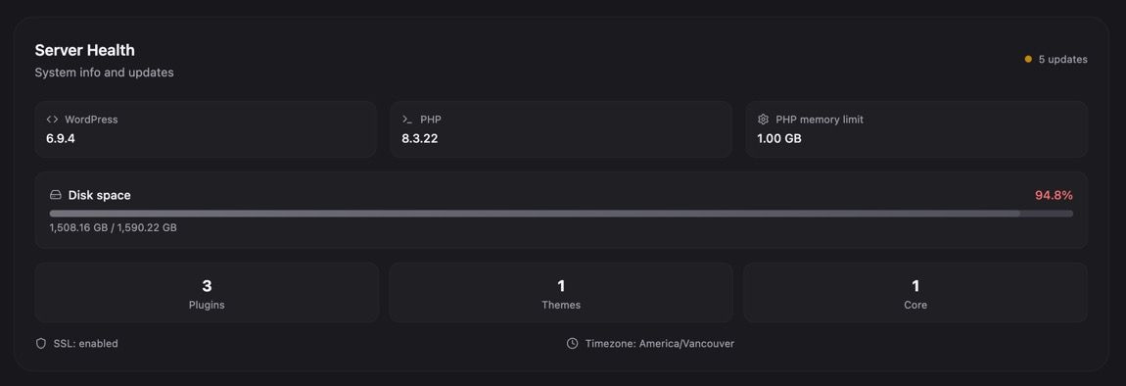This screenshot has height=386, width=1126.
Task: Select the 1 Themes update card
Action: [x=561, y=293]
